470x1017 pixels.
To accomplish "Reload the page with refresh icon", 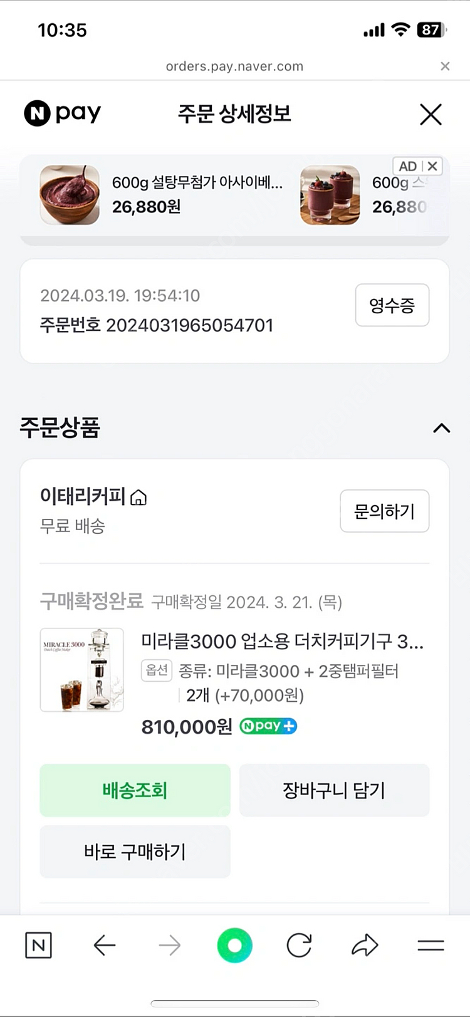I will [300, 945].
